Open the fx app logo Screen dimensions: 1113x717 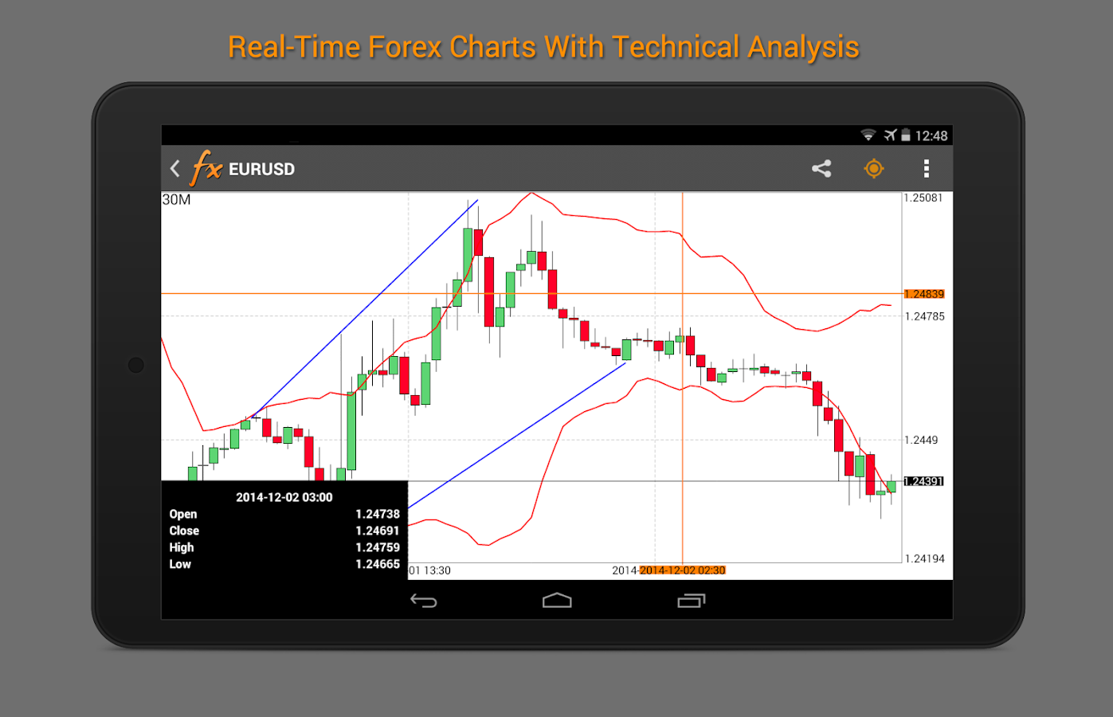coord(206,168)
